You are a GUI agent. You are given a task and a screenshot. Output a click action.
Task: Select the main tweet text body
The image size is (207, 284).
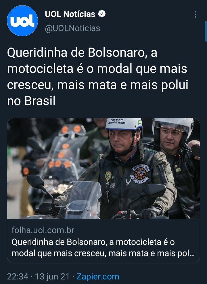point(98,77)
